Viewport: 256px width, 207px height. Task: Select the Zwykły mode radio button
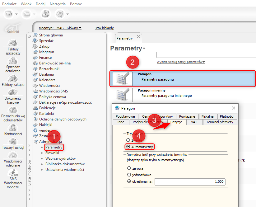(x=128, y=140)
